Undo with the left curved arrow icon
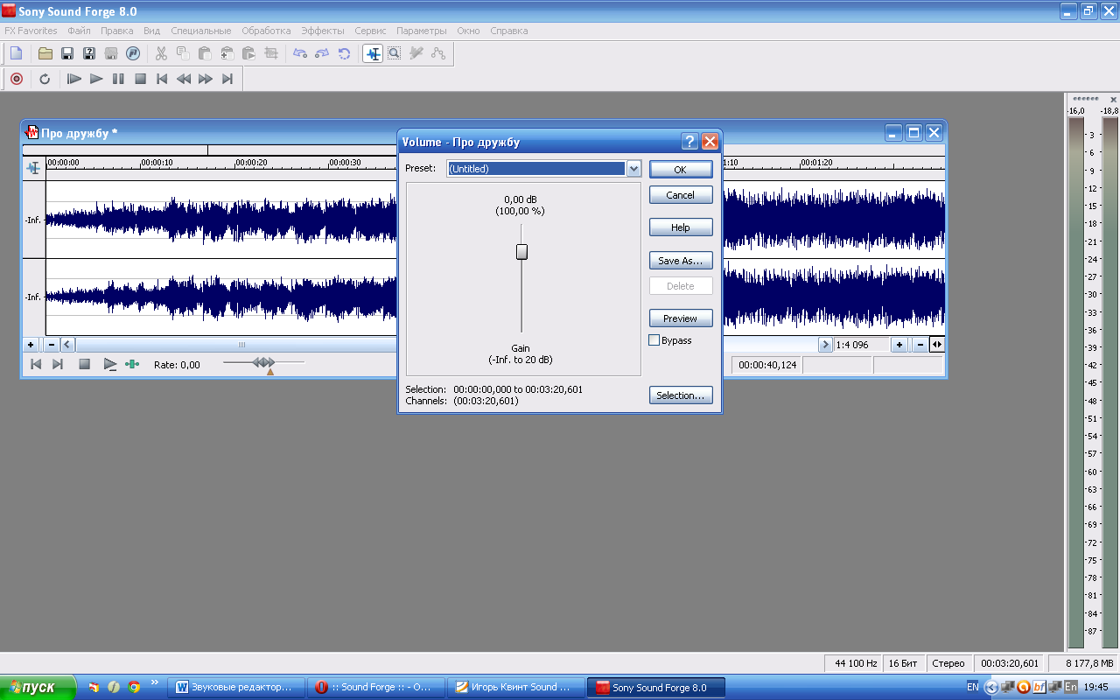The height and width of the screenshot is (700, 1120). coord(300,53)
